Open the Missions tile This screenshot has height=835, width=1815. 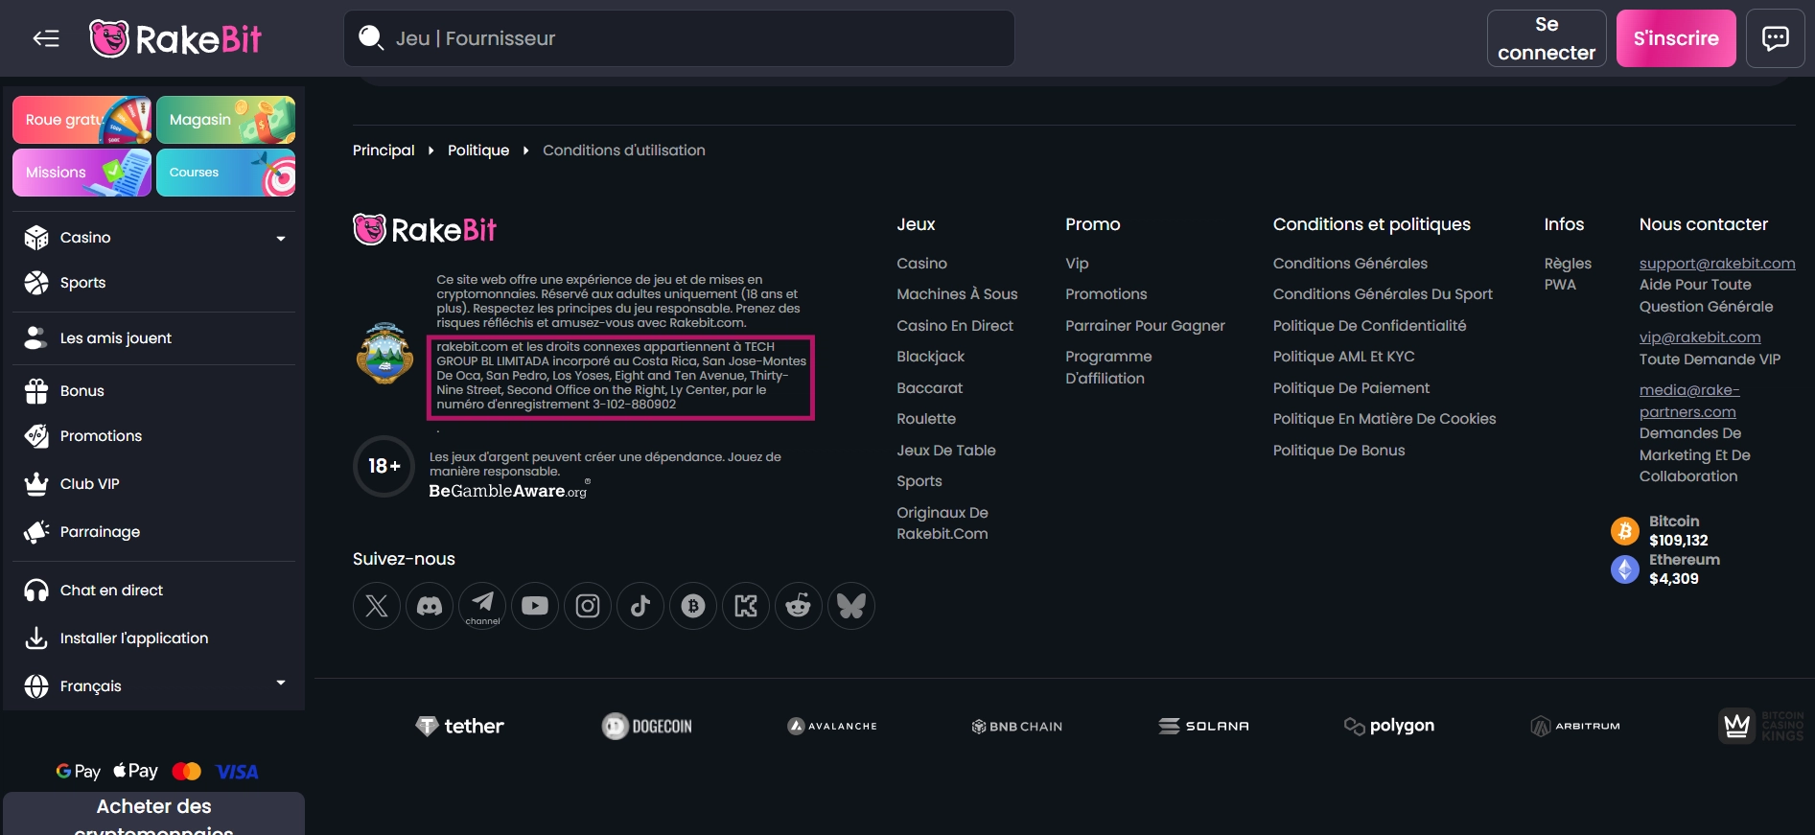(81, 173)
